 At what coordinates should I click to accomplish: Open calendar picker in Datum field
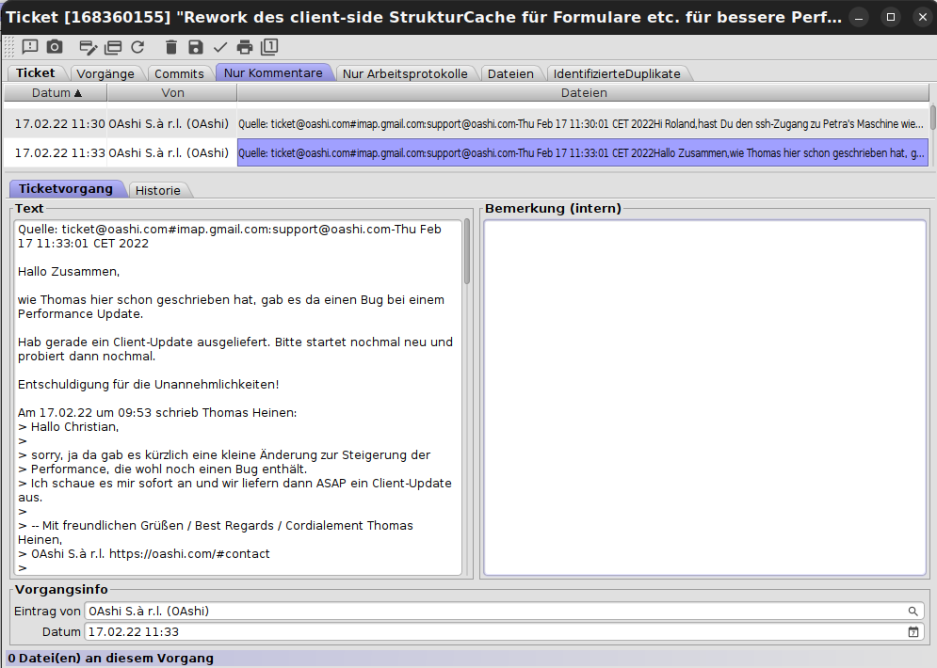(x=913, y=631)
